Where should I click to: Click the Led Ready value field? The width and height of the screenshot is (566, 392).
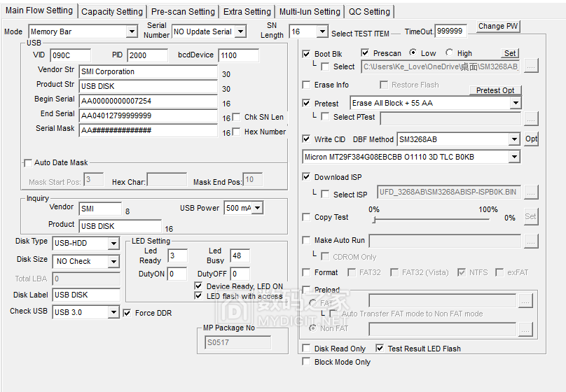[178, 255]
